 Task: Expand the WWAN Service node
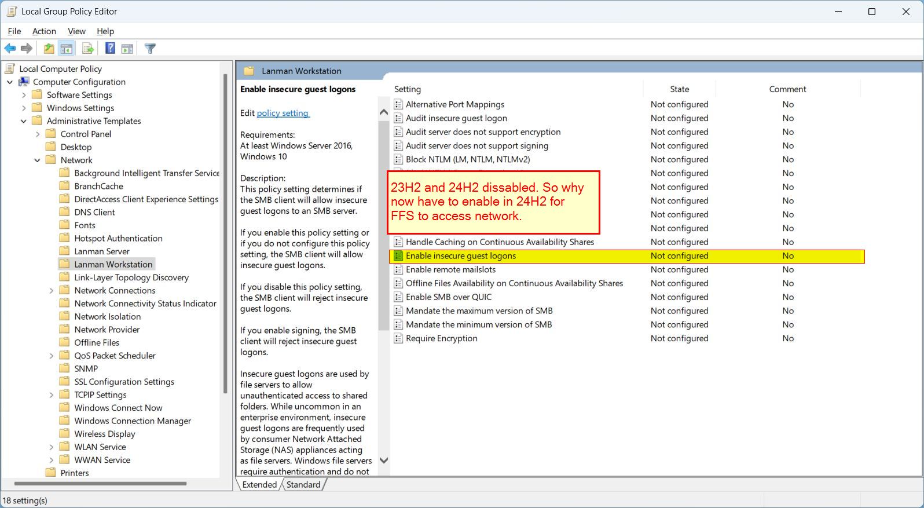52,460
